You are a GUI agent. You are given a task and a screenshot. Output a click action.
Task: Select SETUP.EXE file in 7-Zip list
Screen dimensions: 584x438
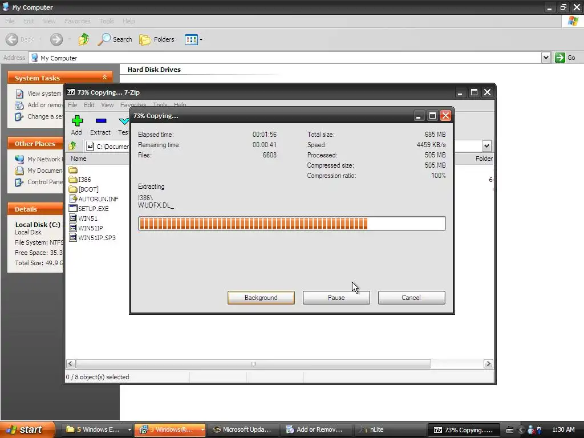[89, 209]
